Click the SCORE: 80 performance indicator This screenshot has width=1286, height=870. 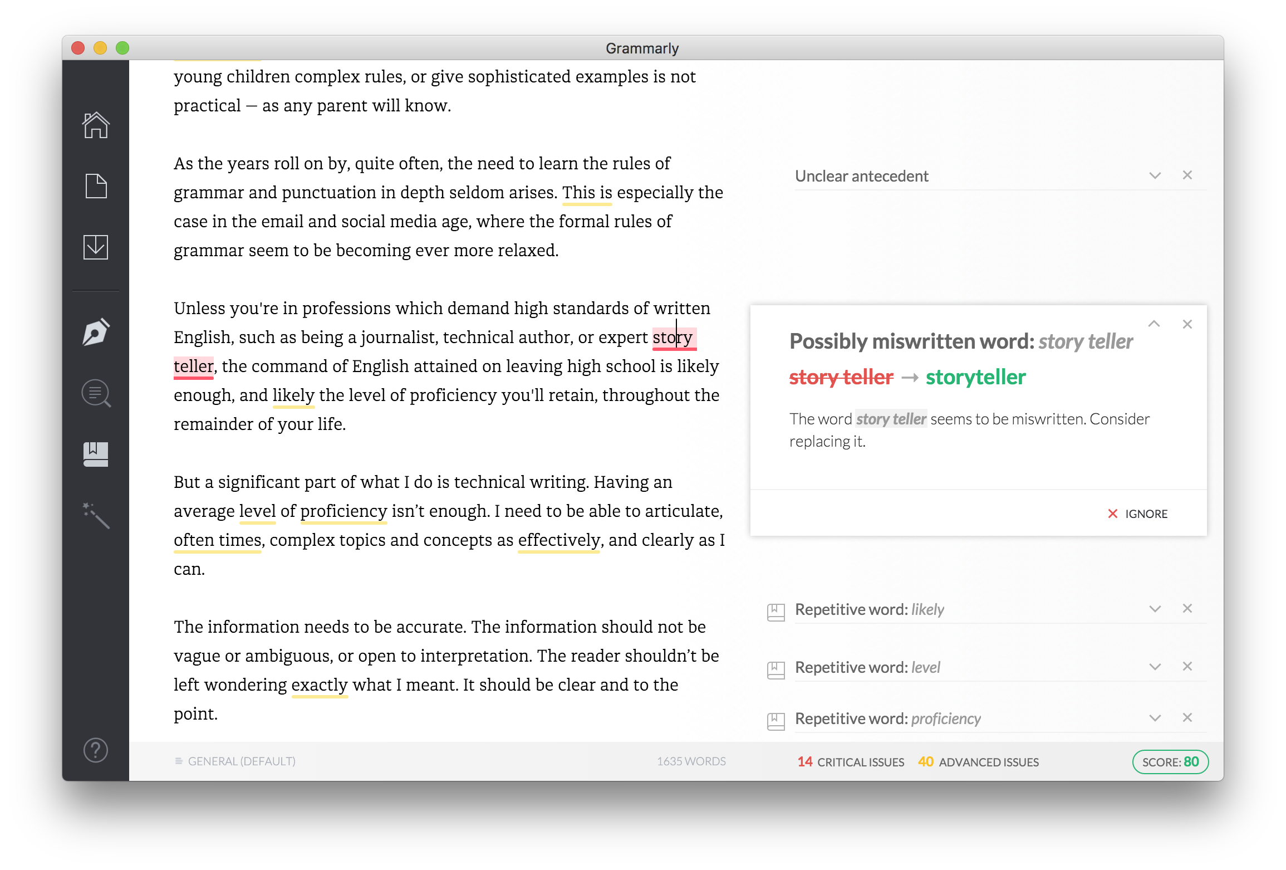[1169, 761]
